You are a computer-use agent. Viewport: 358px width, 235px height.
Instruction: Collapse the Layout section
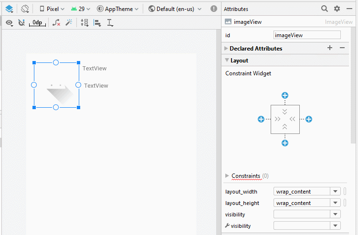pyautogui.click(x=227, y=60)
